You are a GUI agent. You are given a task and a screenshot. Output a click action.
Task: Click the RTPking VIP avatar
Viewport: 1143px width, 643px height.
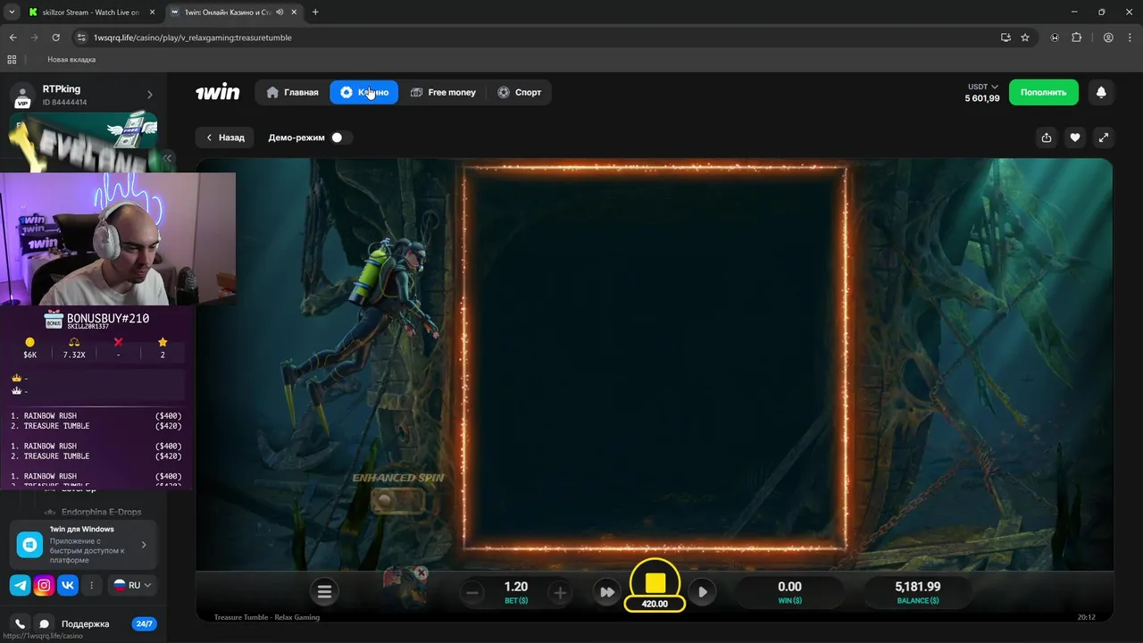tap(22, 95)
